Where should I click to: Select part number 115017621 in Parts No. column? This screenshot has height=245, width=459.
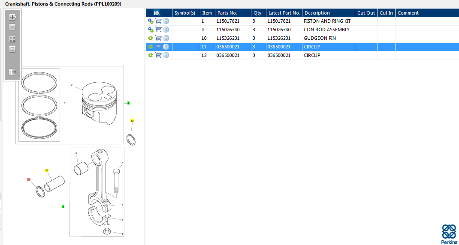click(228, 21)
